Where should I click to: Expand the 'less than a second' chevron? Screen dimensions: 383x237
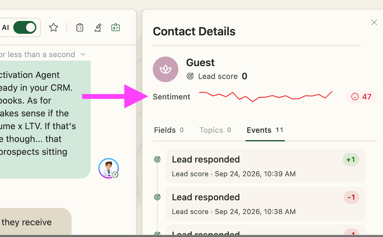[x=83, y=54]
